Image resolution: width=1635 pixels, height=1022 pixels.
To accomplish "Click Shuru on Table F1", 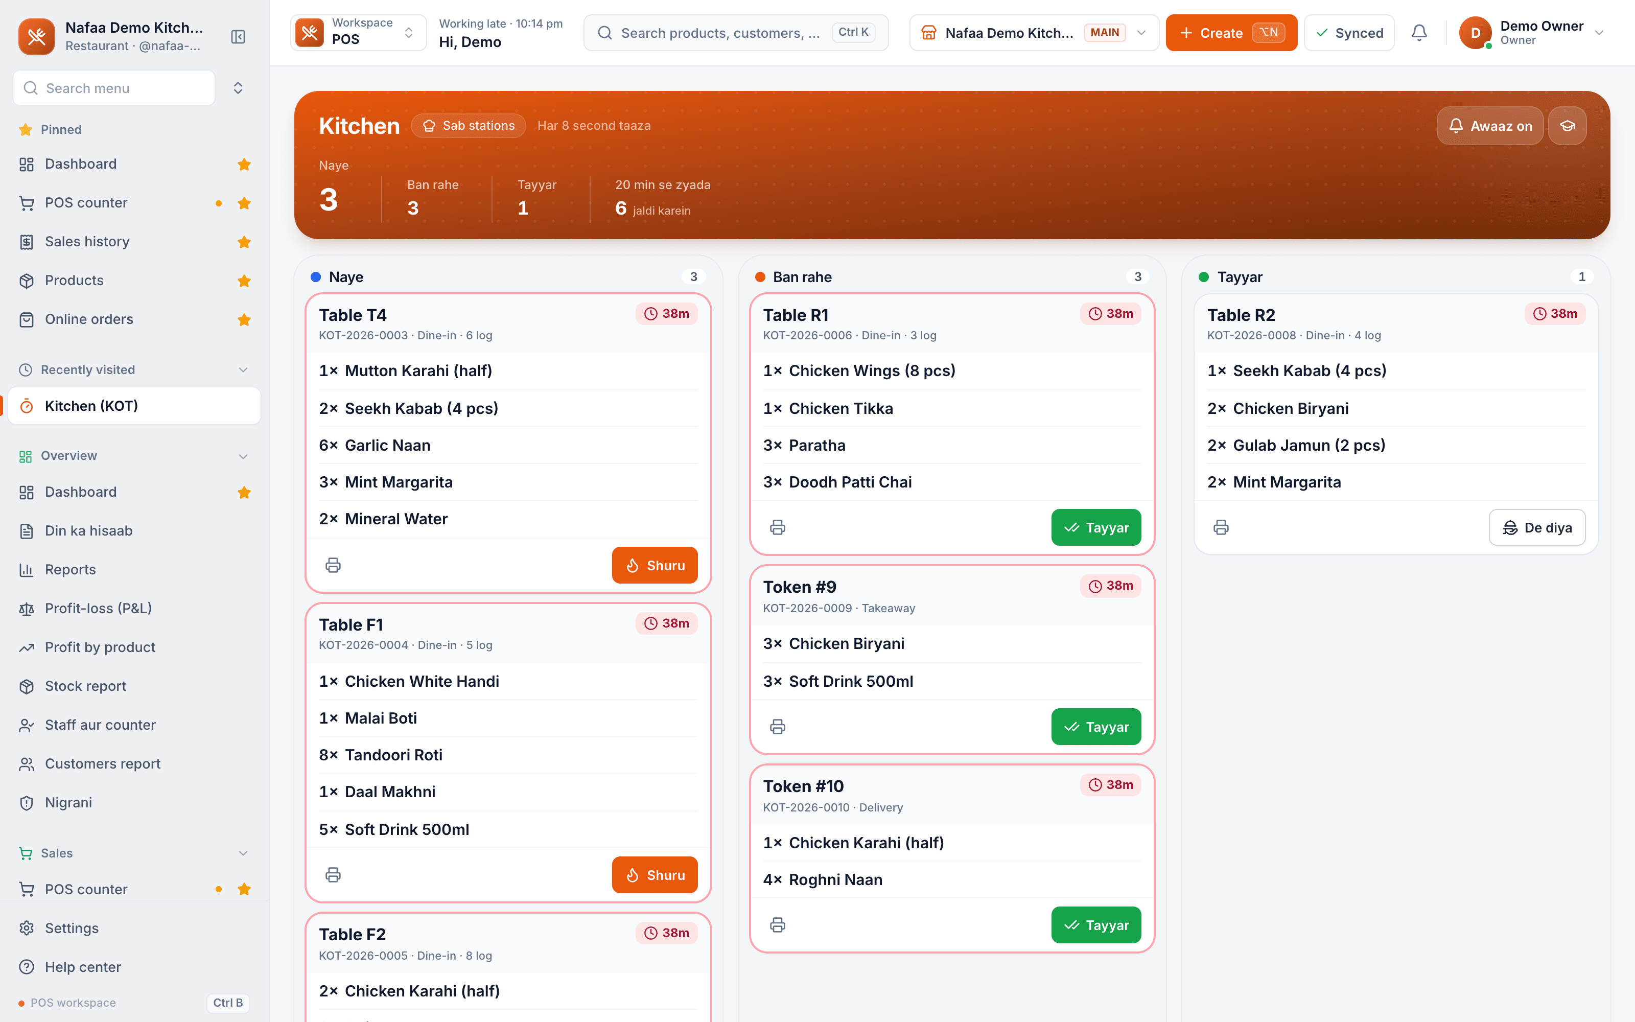I will (655, 875).
